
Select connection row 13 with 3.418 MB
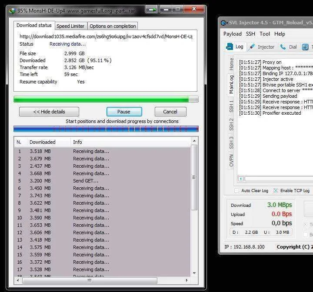(x=102, y=240)
